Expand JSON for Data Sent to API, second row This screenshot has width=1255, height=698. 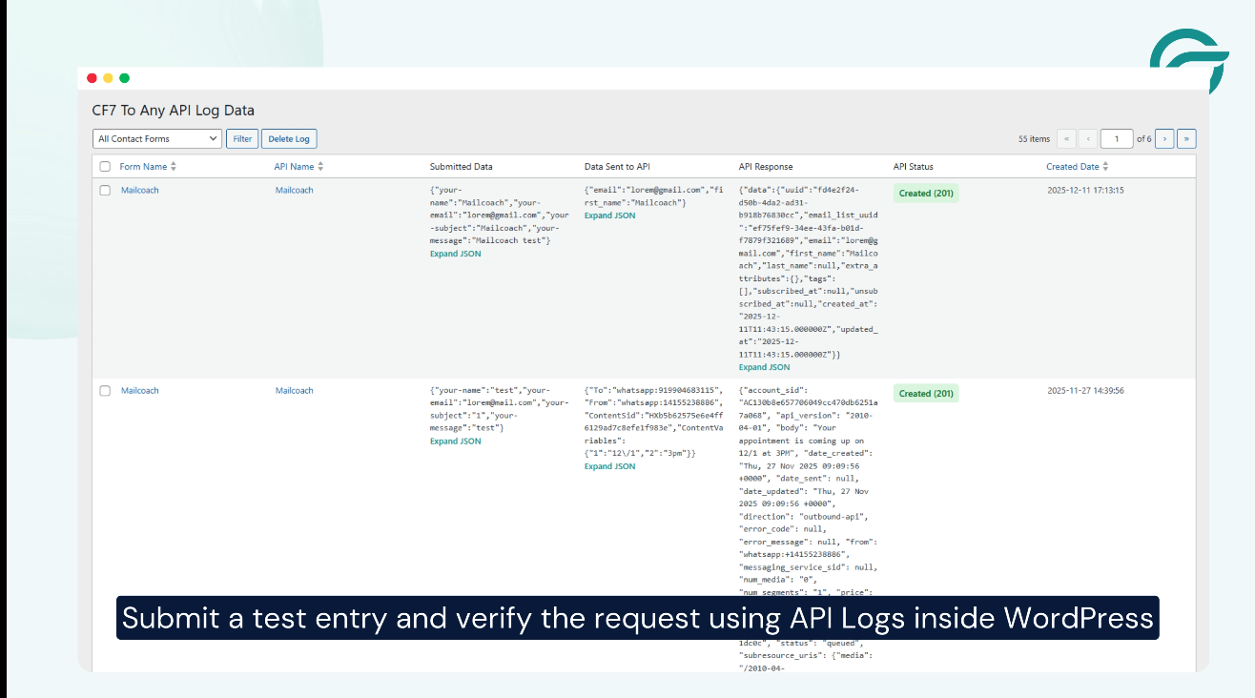(609, 465)
